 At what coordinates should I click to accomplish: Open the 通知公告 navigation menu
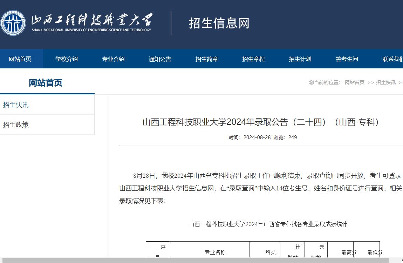click(160, 59)
